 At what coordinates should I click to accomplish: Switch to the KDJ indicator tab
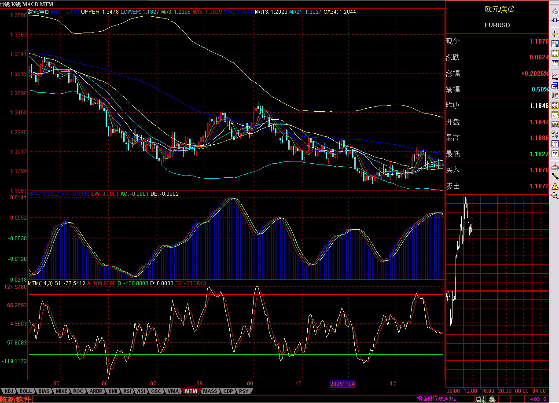tap(9, 391)
